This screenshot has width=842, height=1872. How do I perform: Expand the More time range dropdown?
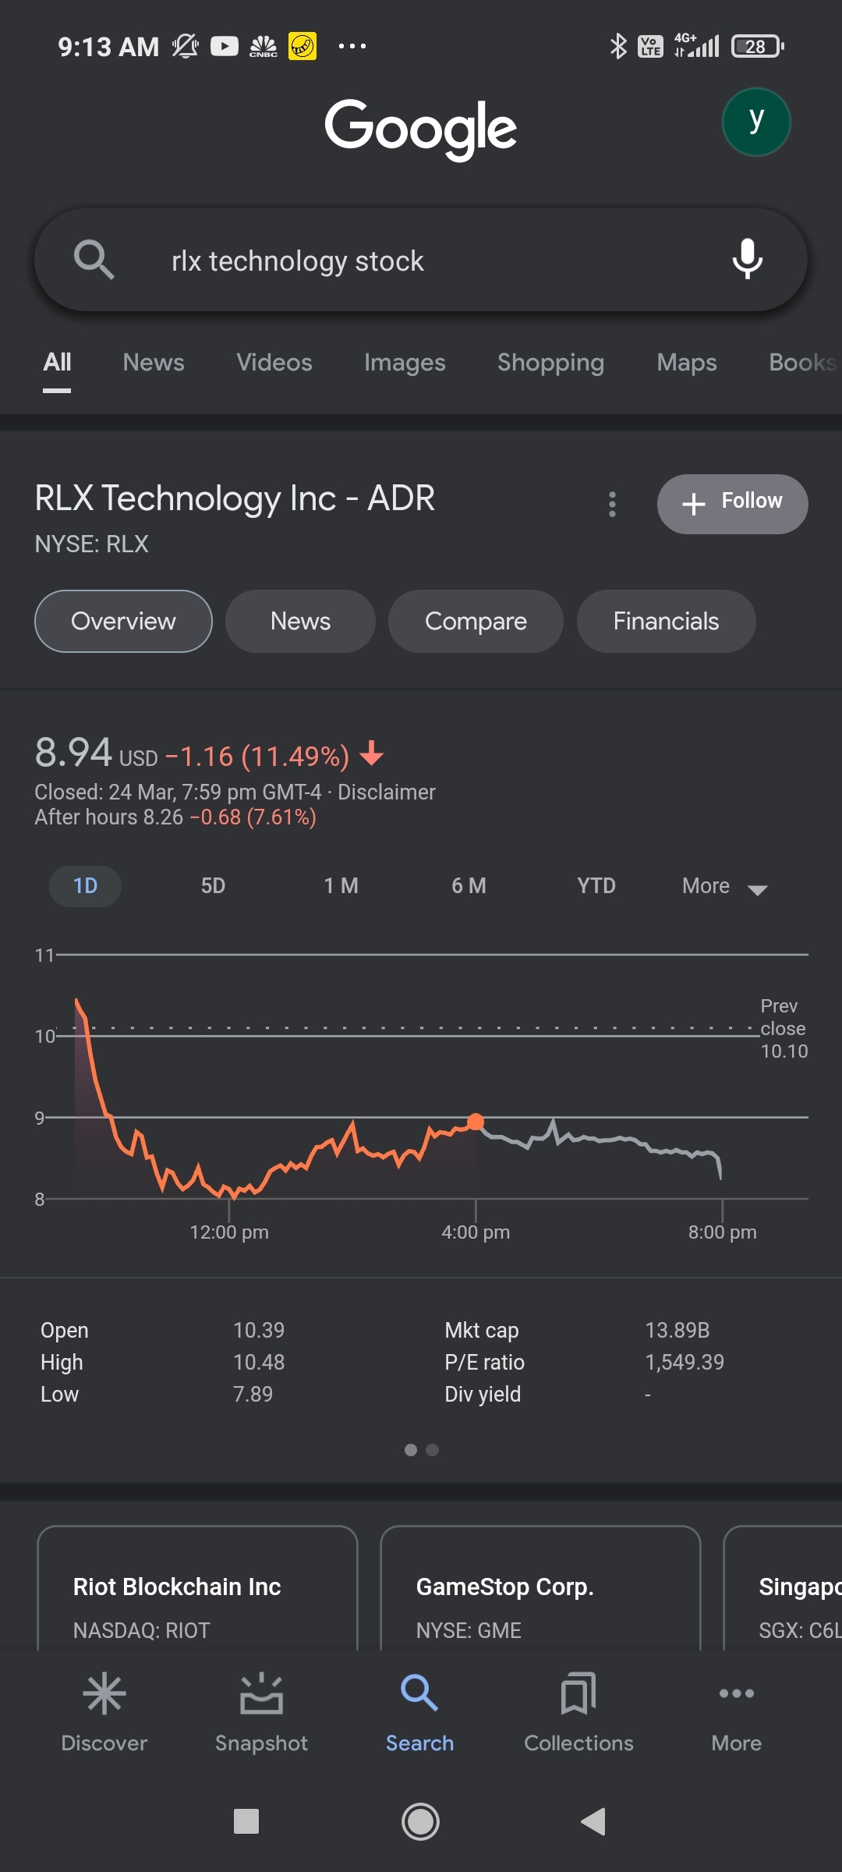[724, 887]
